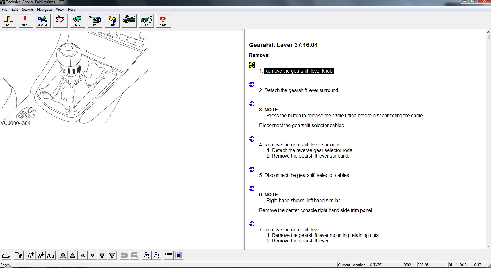Image resolution: width=492 pixels, height=268 pixels.
Task: Click the yellow highlighted arrow for step 1
Action: tap(252, 65)
